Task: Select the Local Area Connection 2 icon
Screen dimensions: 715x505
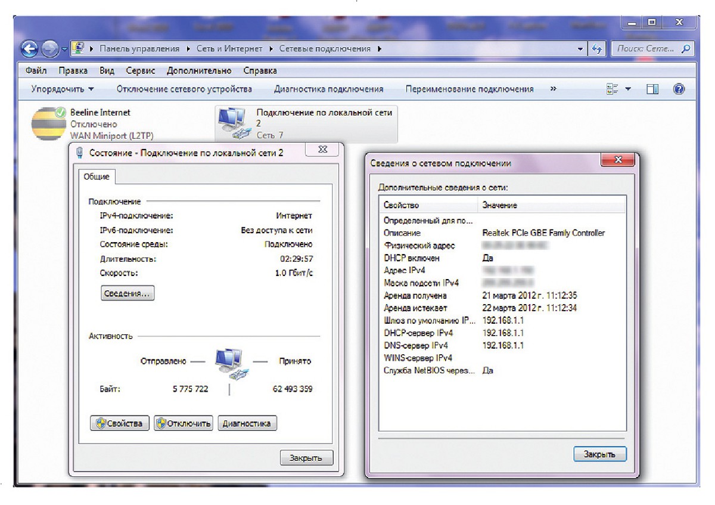Action: [232, 123]
